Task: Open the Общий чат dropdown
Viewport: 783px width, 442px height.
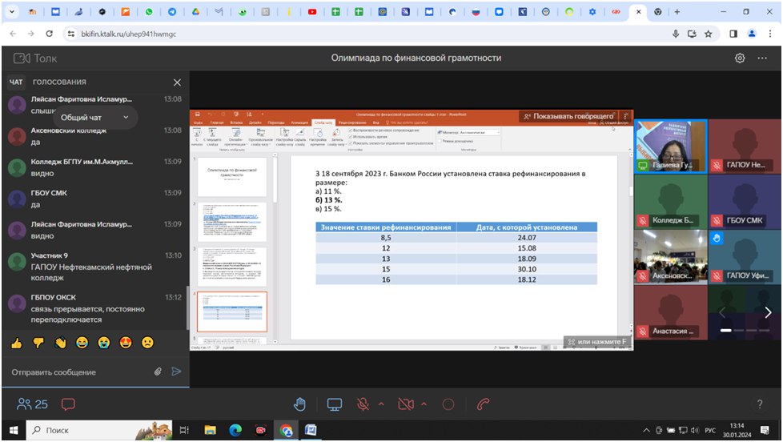Action: (x=94, y=118)
